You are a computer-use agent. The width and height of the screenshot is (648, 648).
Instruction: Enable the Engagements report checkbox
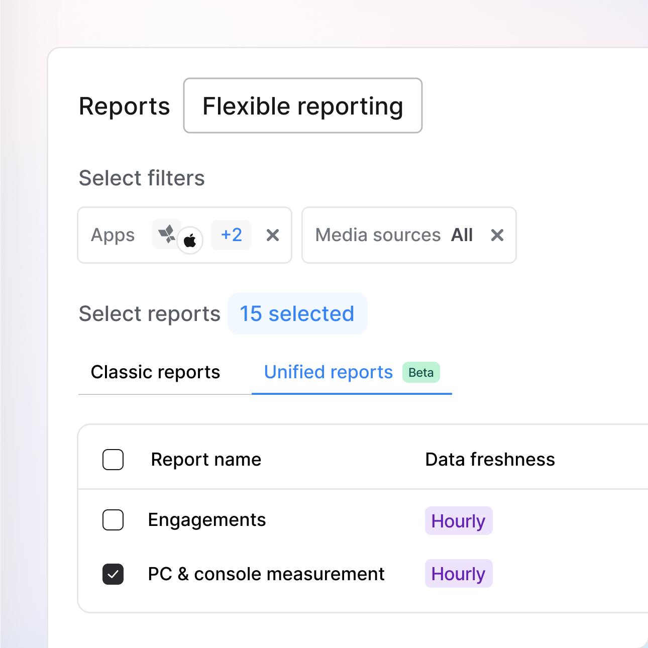coord(113,520)
